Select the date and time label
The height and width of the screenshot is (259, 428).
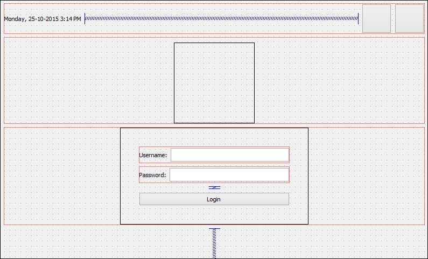tap(43, 19)
